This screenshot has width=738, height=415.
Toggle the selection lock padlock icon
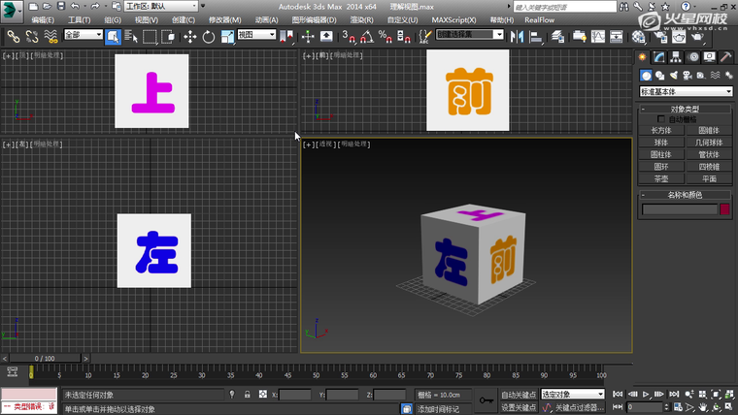click(248, 395)
